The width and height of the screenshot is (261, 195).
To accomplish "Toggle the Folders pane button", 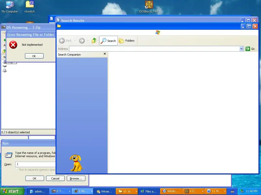I will click(127, 41).
